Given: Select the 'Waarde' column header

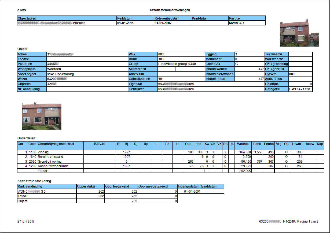Looking at the screenshot, I should click(x=243, y=146).
